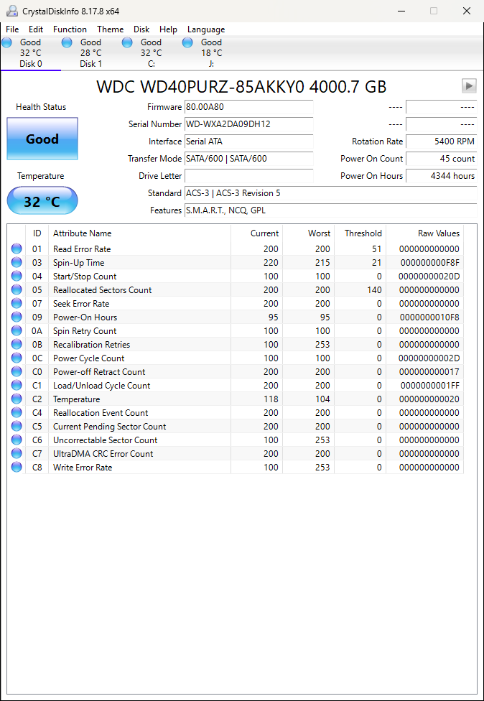The width and height of the screenshot is (484, 701).
Task: Click status orb for Spin-Up Time
Action: click(x=17, y=262)
